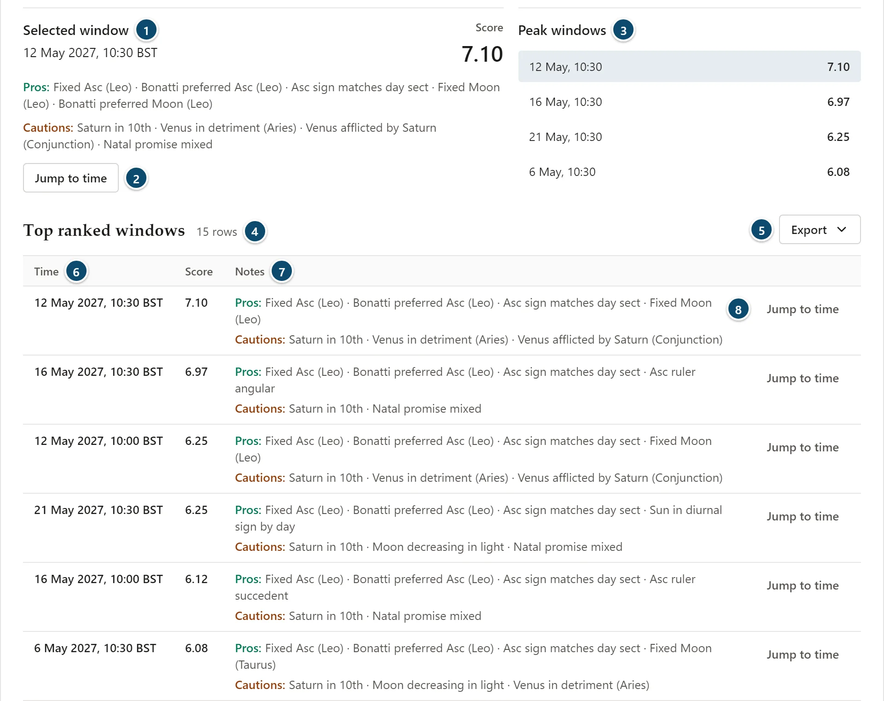This screenshot has width=884, height=701.
Task: Click the Pros note mentioning 'Fixed Moon (Taurus)'
Action: (x=473, y=656)
